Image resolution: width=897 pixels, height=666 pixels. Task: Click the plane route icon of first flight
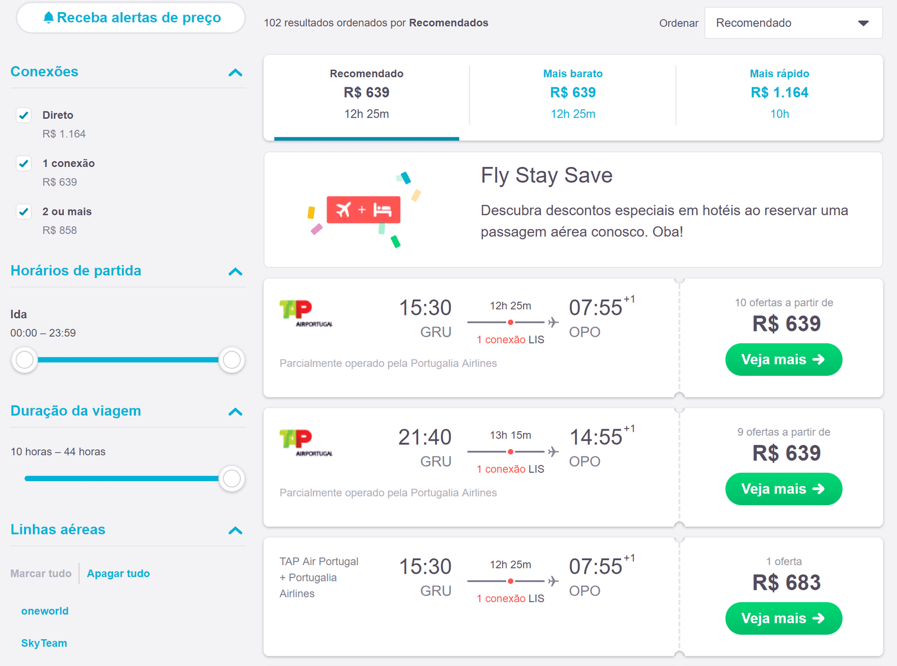(x=553, y=322)
